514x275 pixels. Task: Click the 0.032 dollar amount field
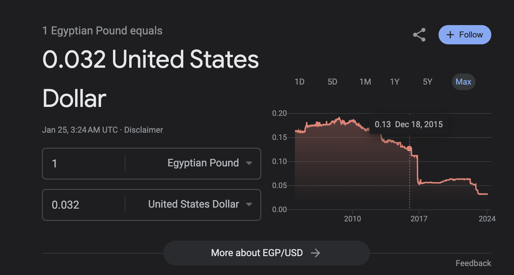click(83, 205)
